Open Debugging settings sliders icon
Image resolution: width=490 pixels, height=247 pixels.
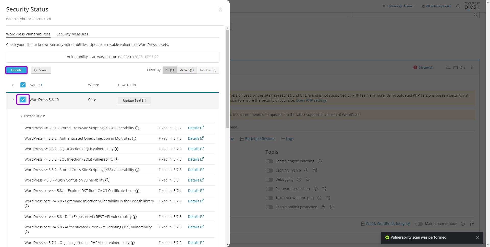point(308,180)
